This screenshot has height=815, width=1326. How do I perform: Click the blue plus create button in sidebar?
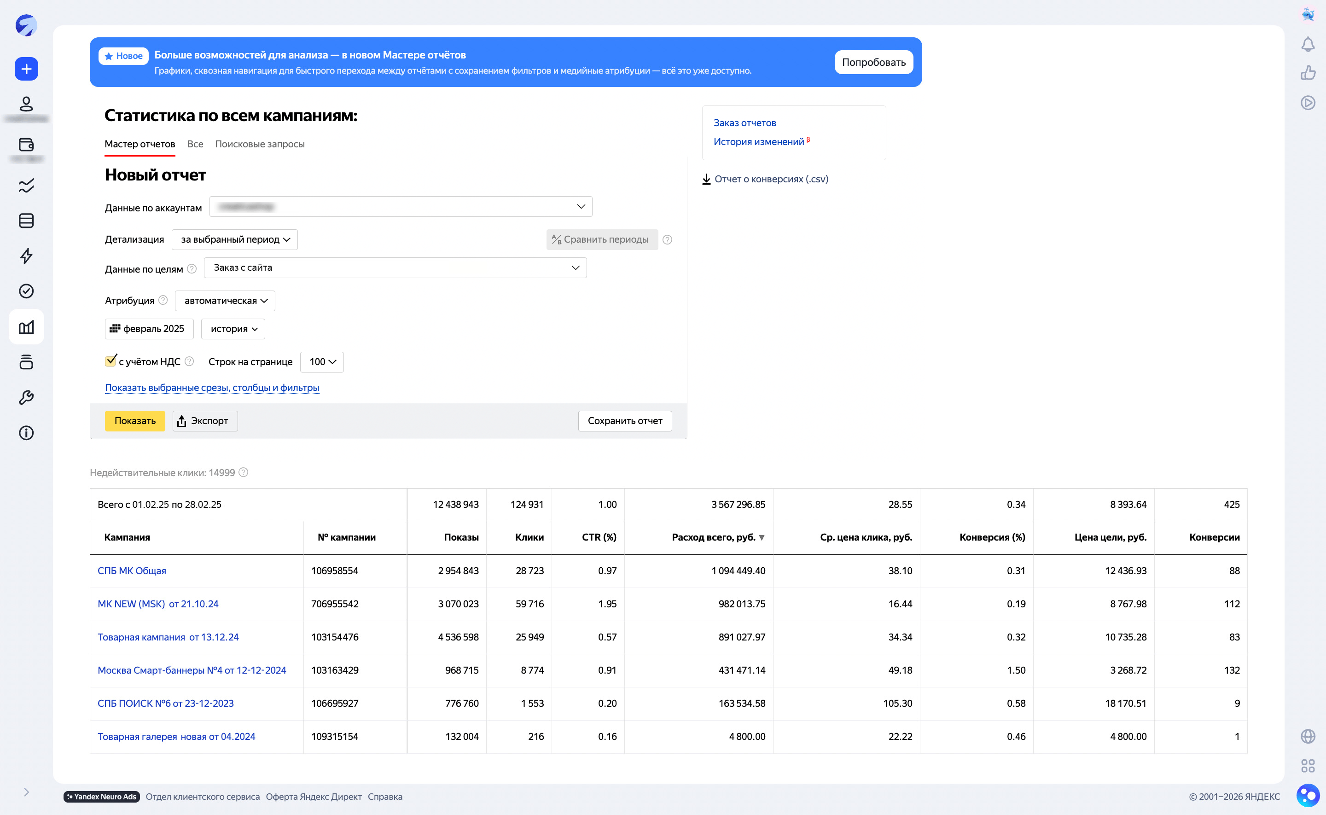point(26,69)
